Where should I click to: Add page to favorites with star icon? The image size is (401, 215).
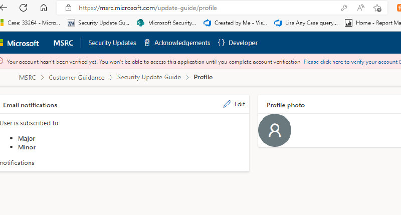coord(377,8)
